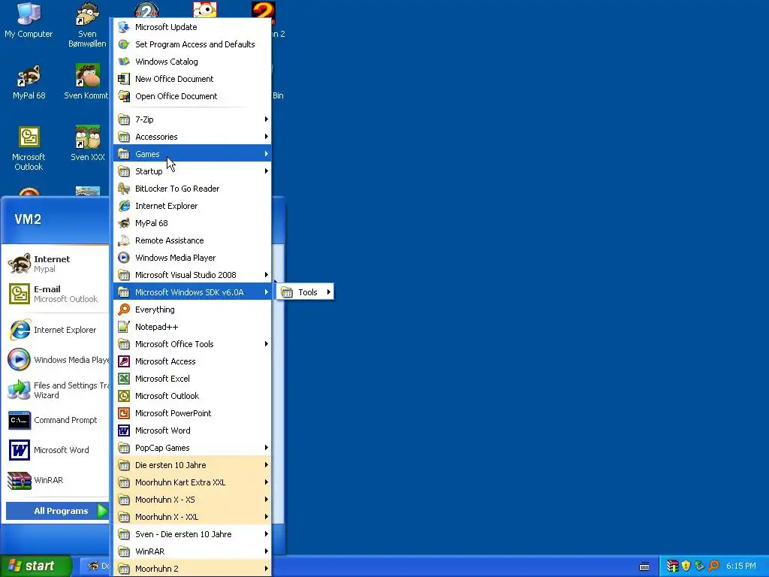Screen dimensions: 769x577
Task: Open Moorhuhn Kart Extra XXL folder
Action: [x=192, y=482]
